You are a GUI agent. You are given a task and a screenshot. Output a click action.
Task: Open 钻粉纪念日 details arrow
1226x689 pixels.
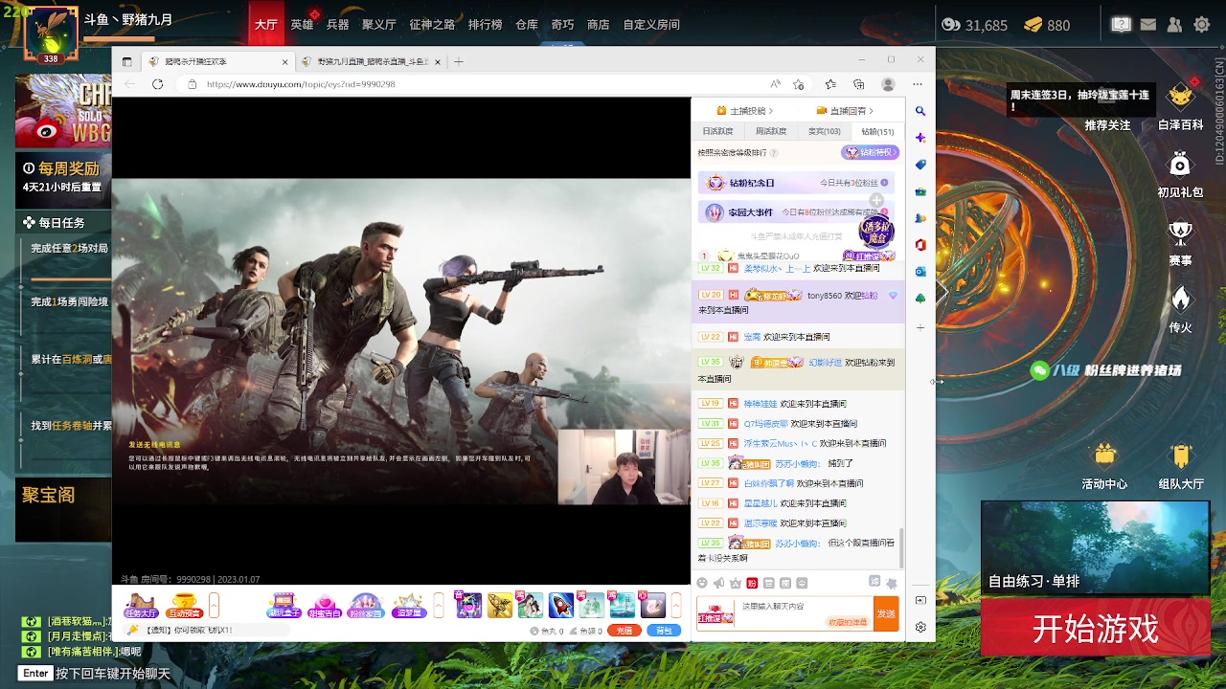coord(884,183)
